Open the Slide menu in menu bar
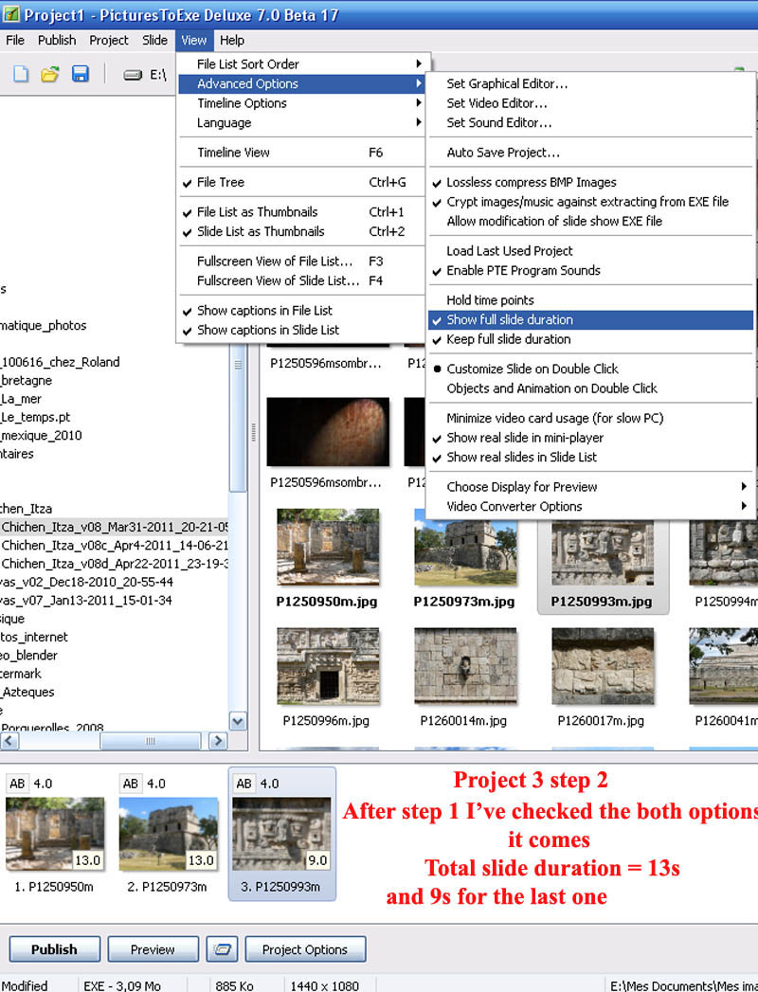 coord(154,41)
